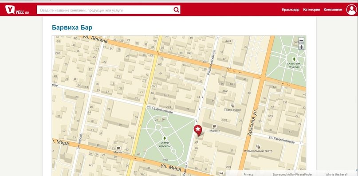
Task: Focus the company search input field
Action: tap(105, 10)
